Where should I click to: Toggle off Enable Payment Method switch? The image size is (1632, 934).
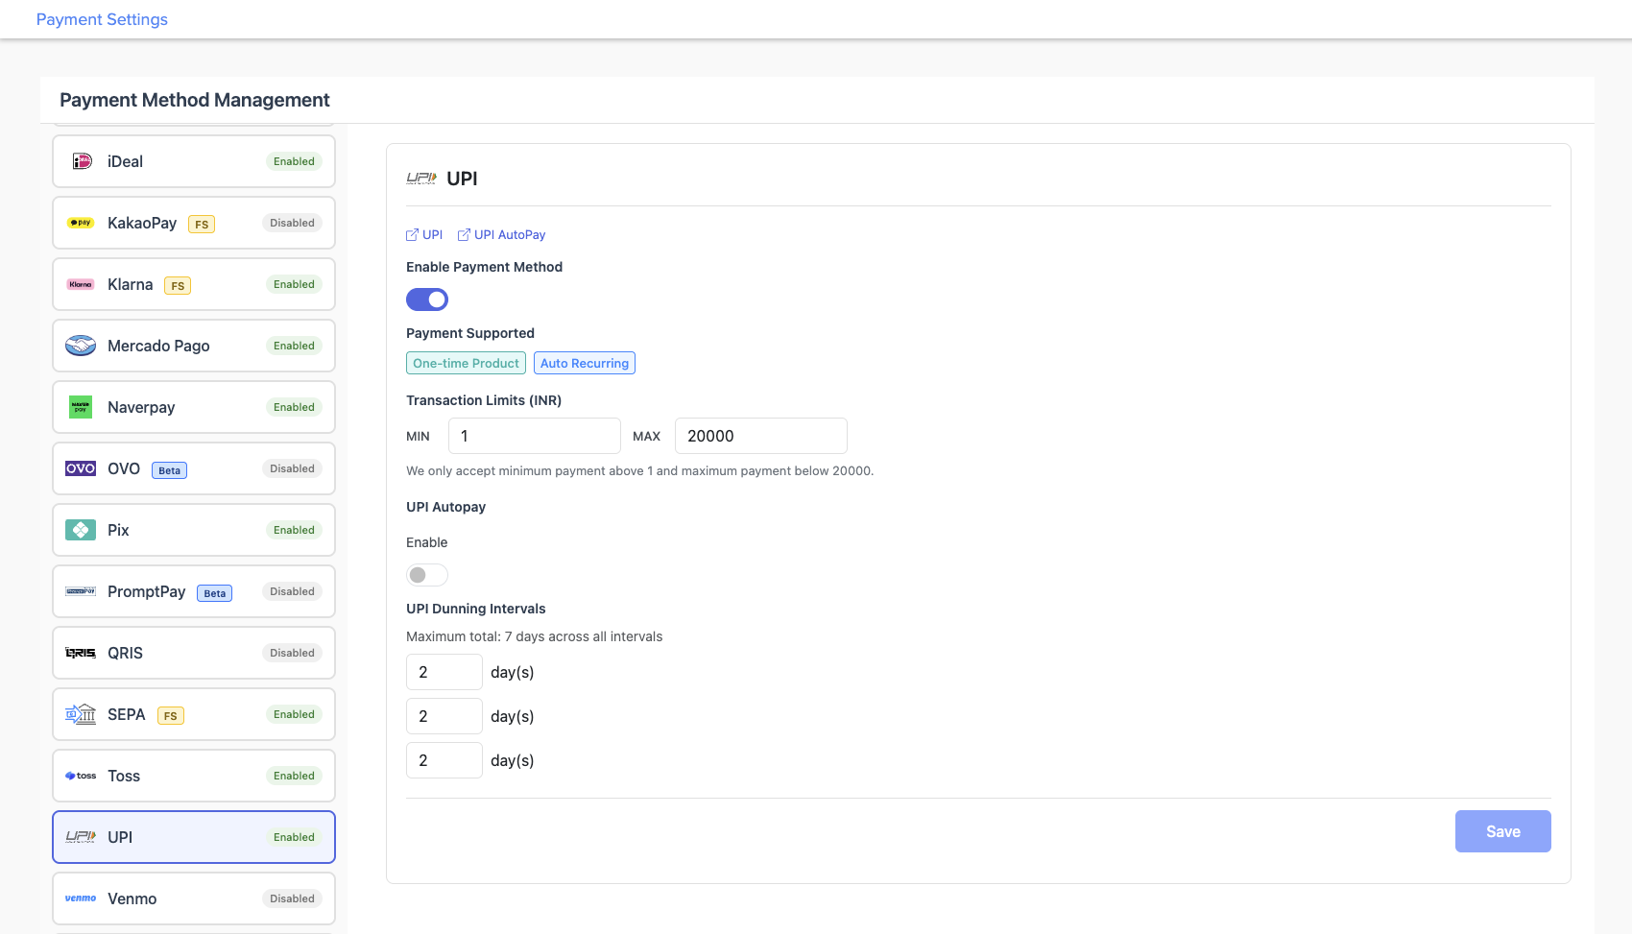pyautogui.click(x=427, y=299)
